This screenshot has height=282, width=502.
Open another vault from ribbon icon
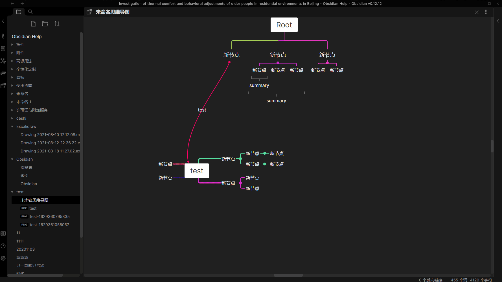point(3,233)
